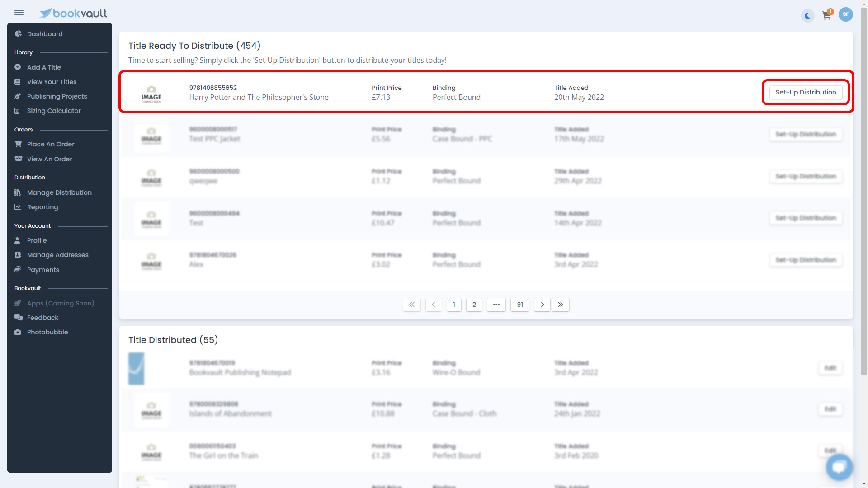This screenshot has height=488, width=868.
Task: Go to Manage Distribution
Action: pos(60,192)
